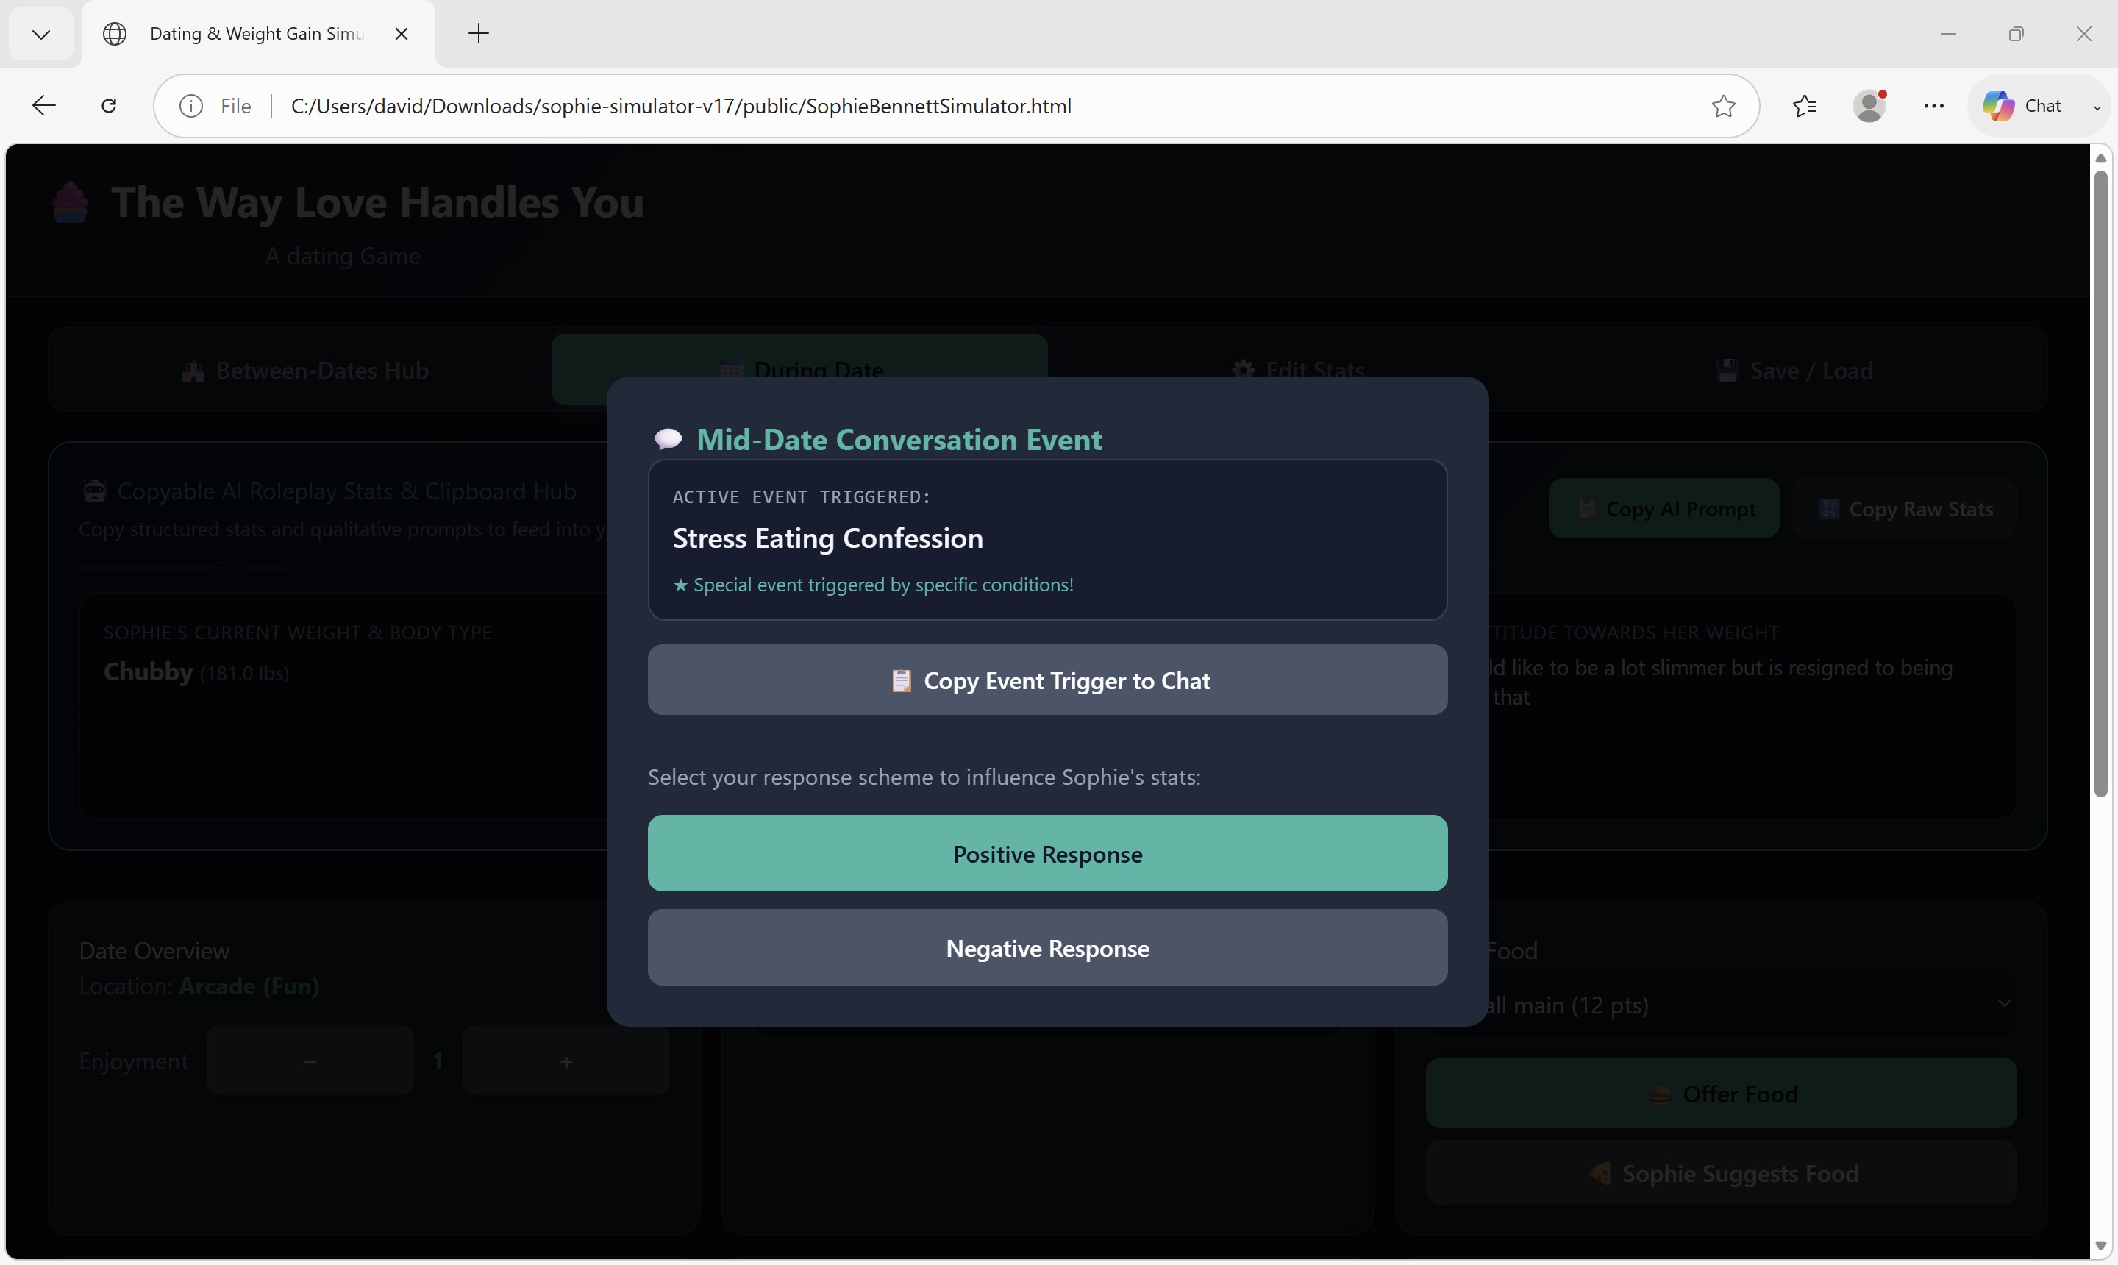Screen dimensions: 2118x1265
Task: Bookmark this page with the star icon
Action: point(1723,106)
